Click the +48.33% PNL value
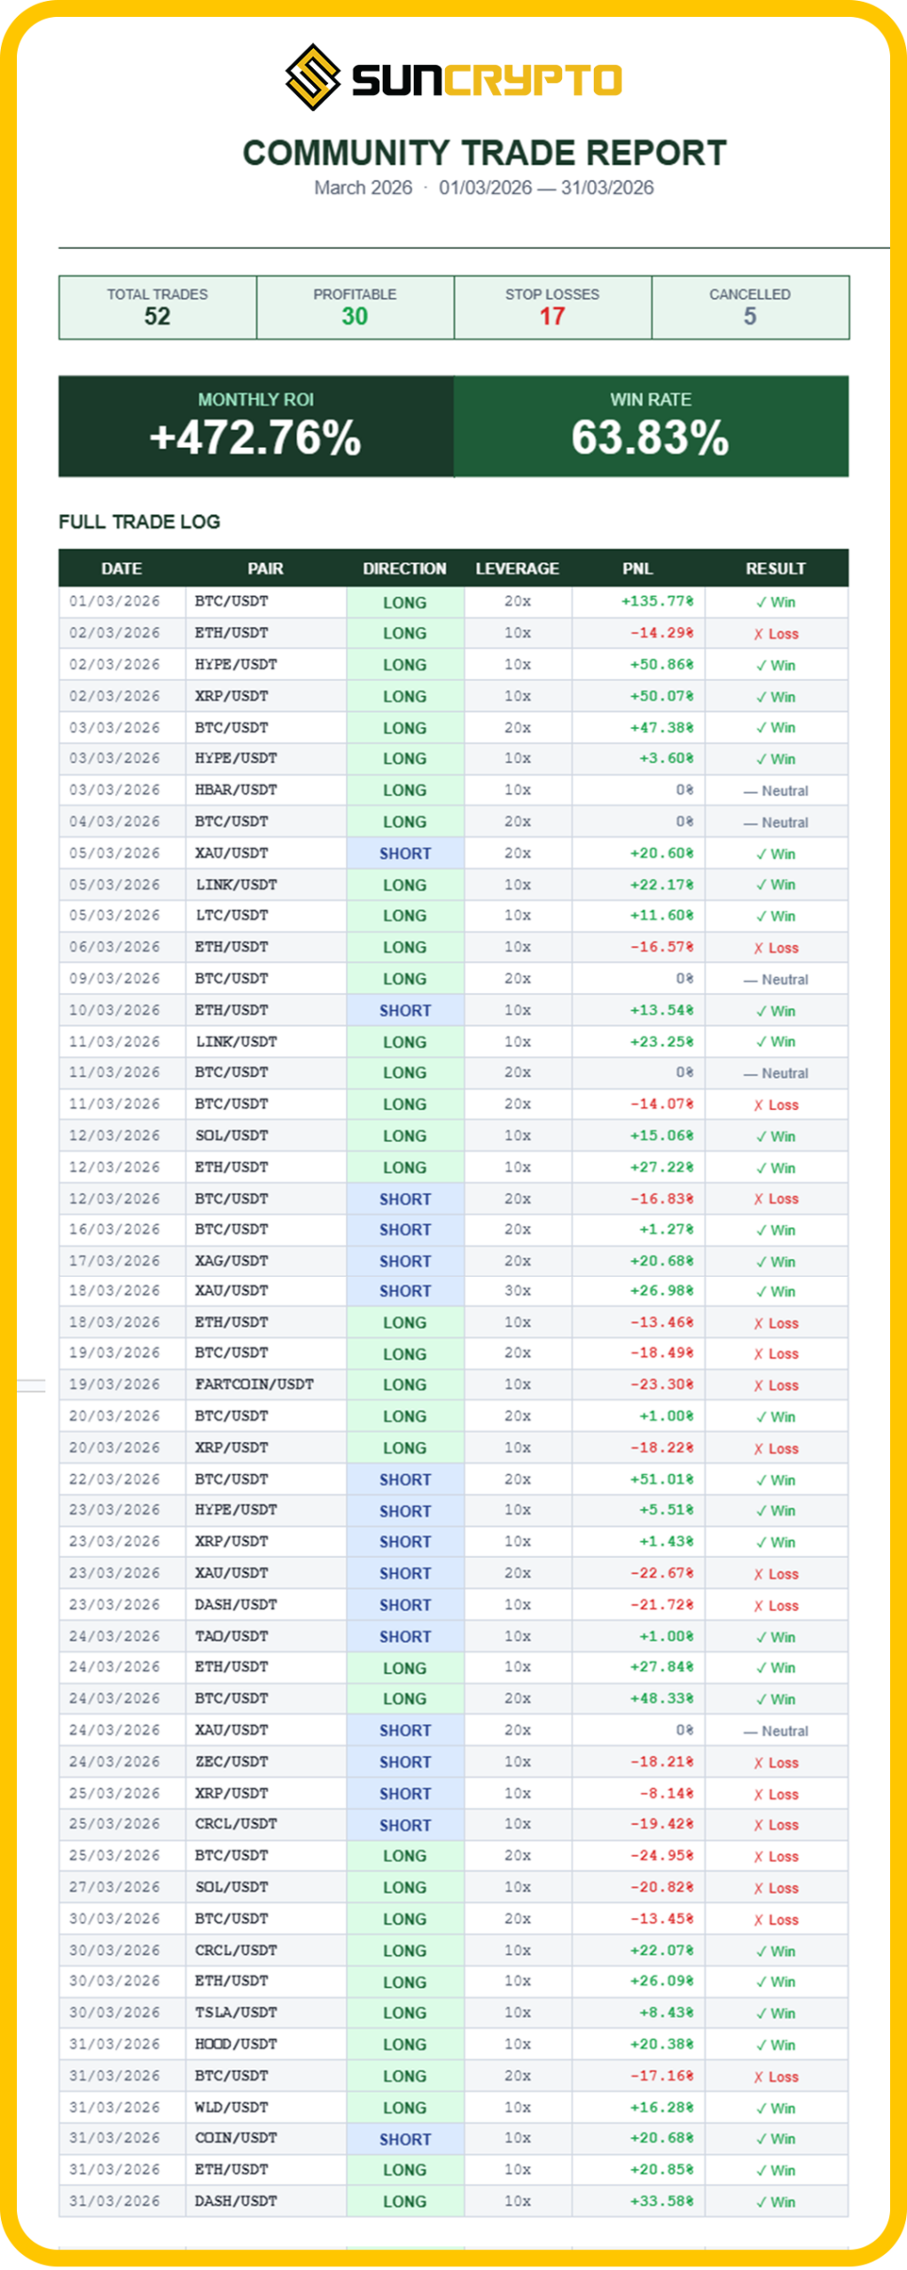 click(661, 1699)
